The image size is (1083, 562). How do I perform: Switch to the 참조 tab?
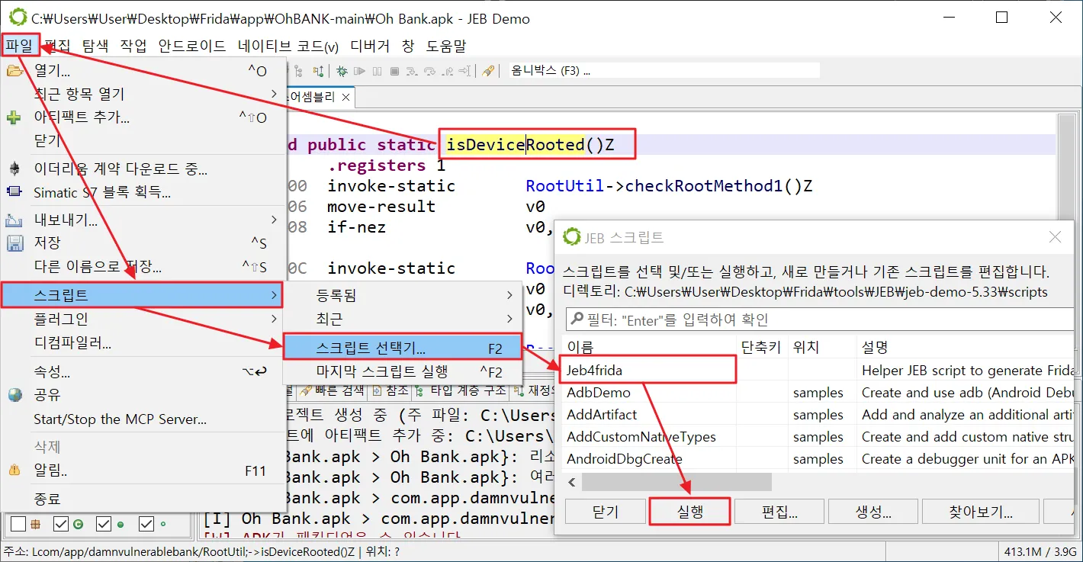coord(391,390)
